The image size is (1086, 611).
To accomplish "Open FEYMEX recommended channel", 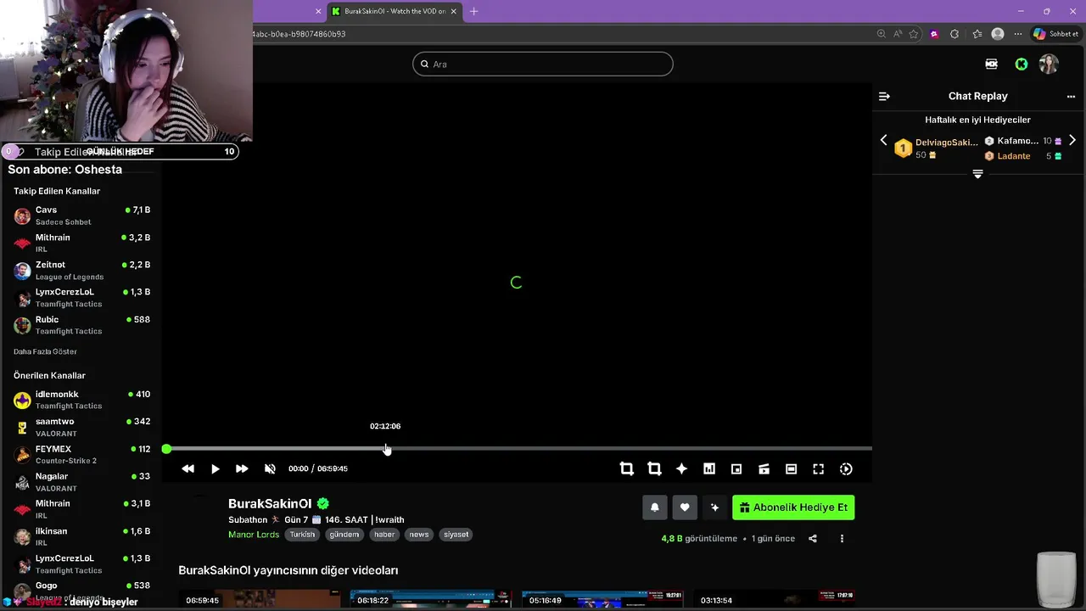I will click(x=81, y=455).
